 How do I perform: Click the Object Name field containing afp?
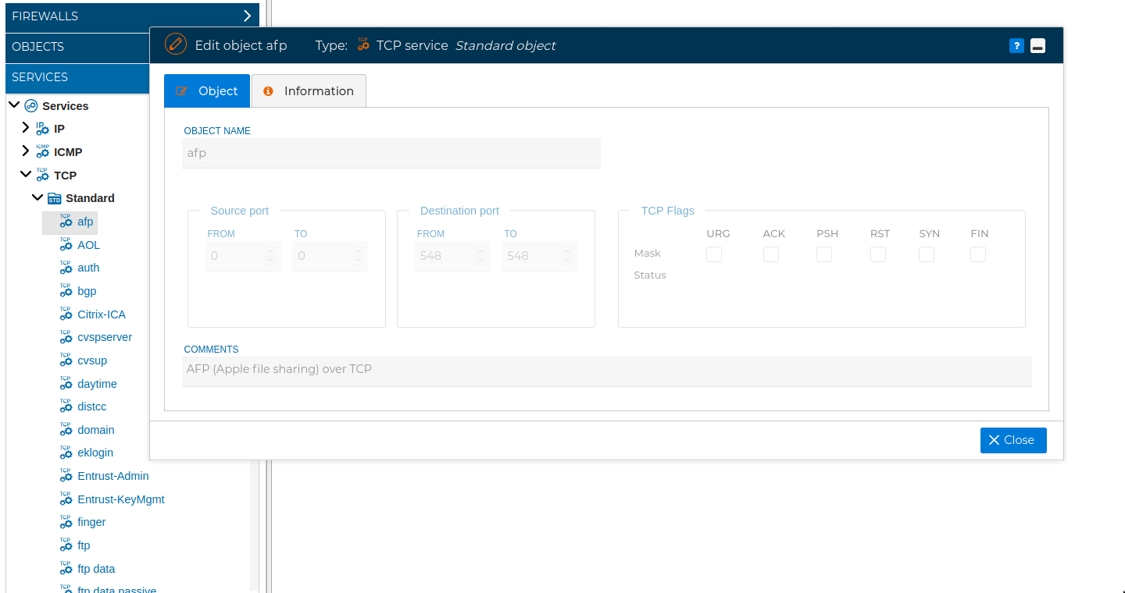coord(391,153)
